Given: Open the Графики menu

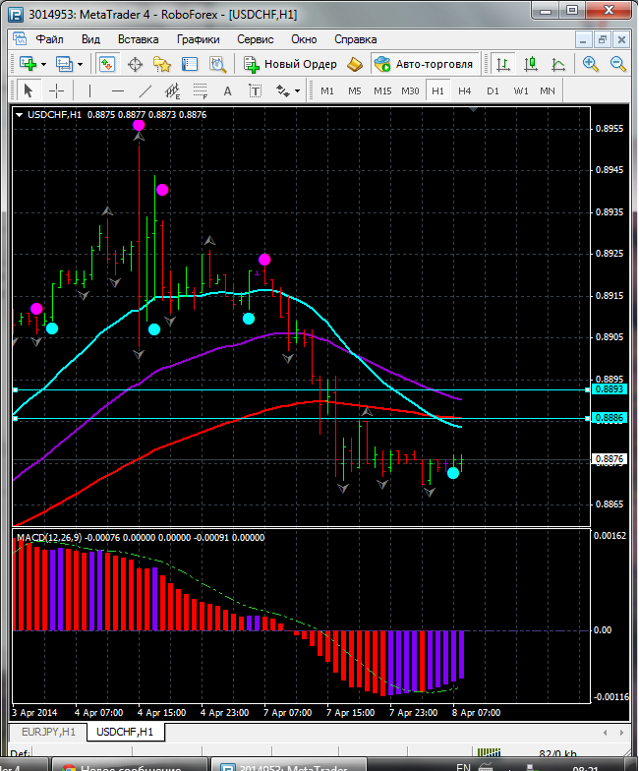Looking at the screenshot, I should pyautogui.click(x=198, y=39).
